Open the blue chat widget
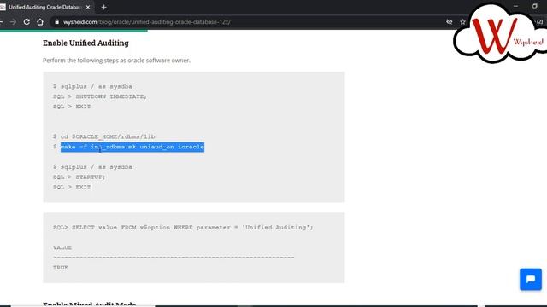This screenshot has width=547, height=307. [531, 279]
